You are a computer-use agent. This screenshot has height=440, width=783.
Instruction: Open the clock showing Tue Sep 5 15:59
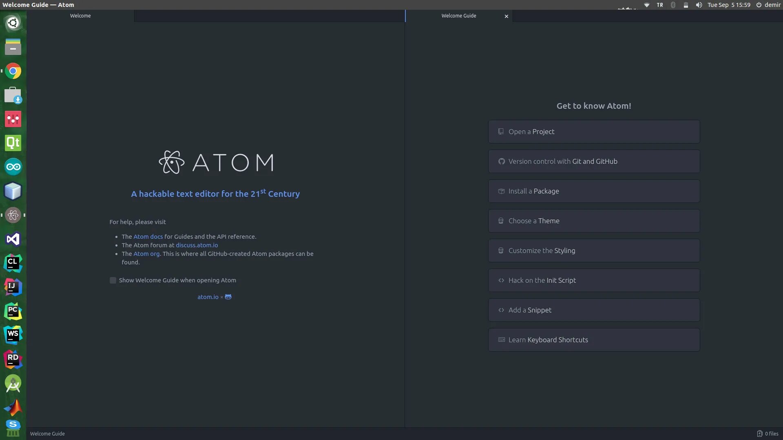click(x=729, y=5)
